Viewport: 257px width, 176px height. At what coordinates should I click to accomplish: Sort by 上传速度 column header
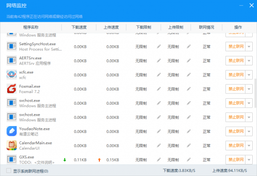coord(111,27)
